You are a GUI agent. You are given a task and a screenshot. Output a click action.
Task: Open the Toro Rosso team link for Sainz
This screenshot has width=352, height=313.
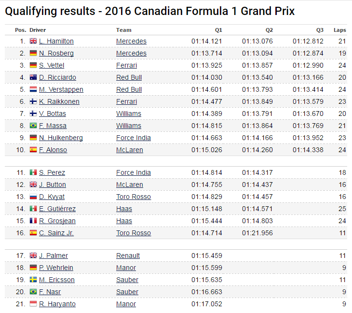[x=134, y=233]
